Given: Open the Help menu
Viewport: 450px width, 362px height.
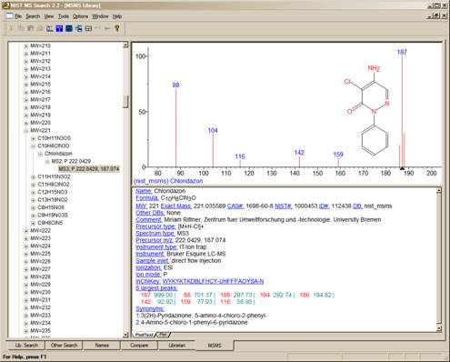Looking at the screenshot, I should tap(117, 16).
